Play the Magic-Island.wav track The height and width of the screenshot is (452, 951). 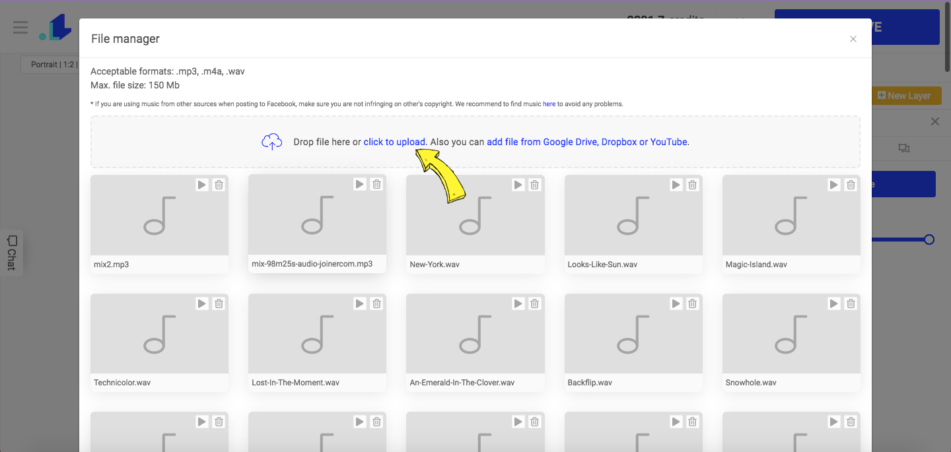(x=833, y=185)
